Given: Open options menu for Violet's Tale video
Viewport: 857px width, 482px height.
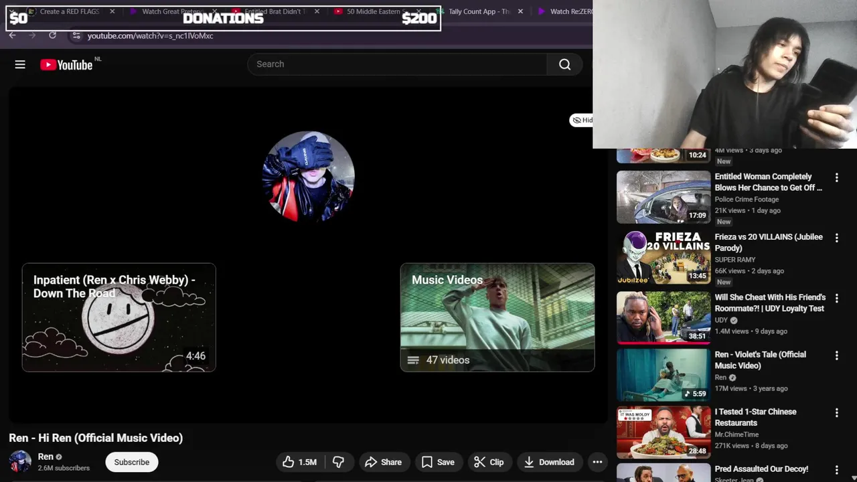Looking at the screenshot, I should [836, 355].
